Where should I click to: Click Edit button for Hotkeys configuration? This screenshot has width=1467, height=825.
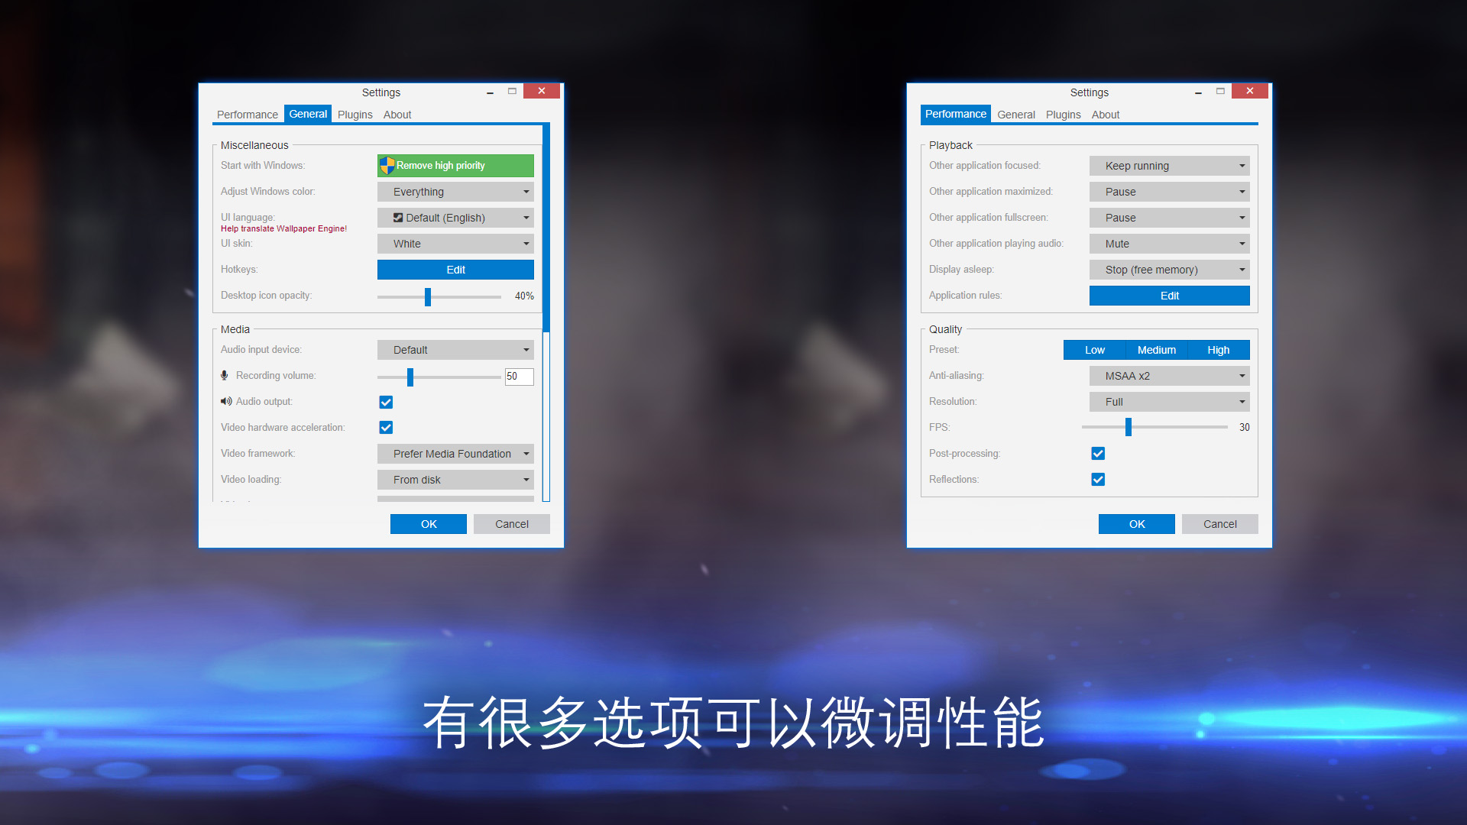[456, 269]
